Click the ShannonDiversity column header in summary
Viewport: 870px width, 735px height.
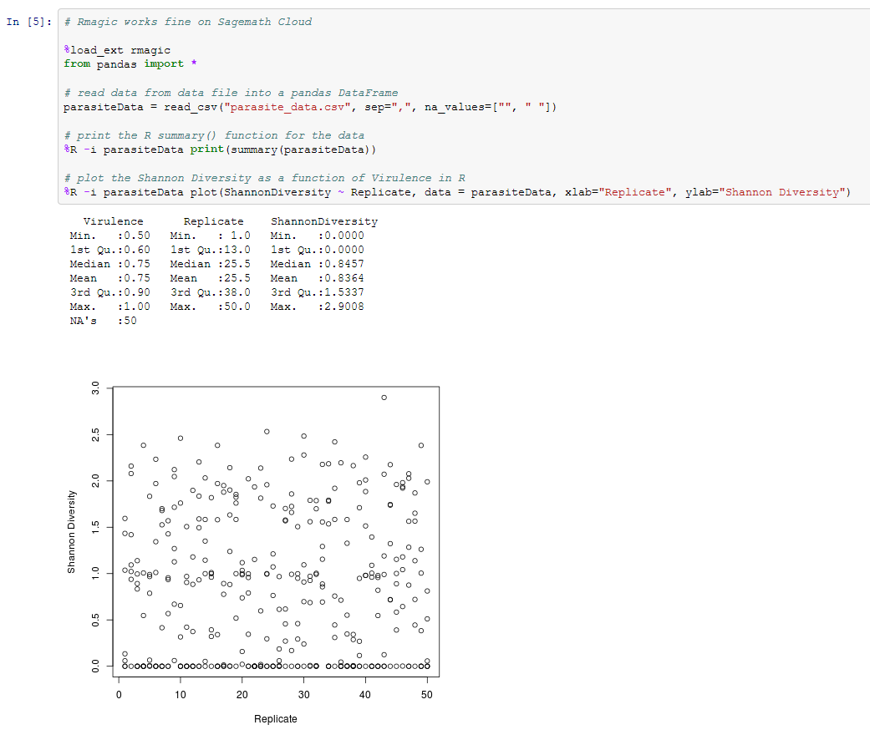tap(324, 221)
